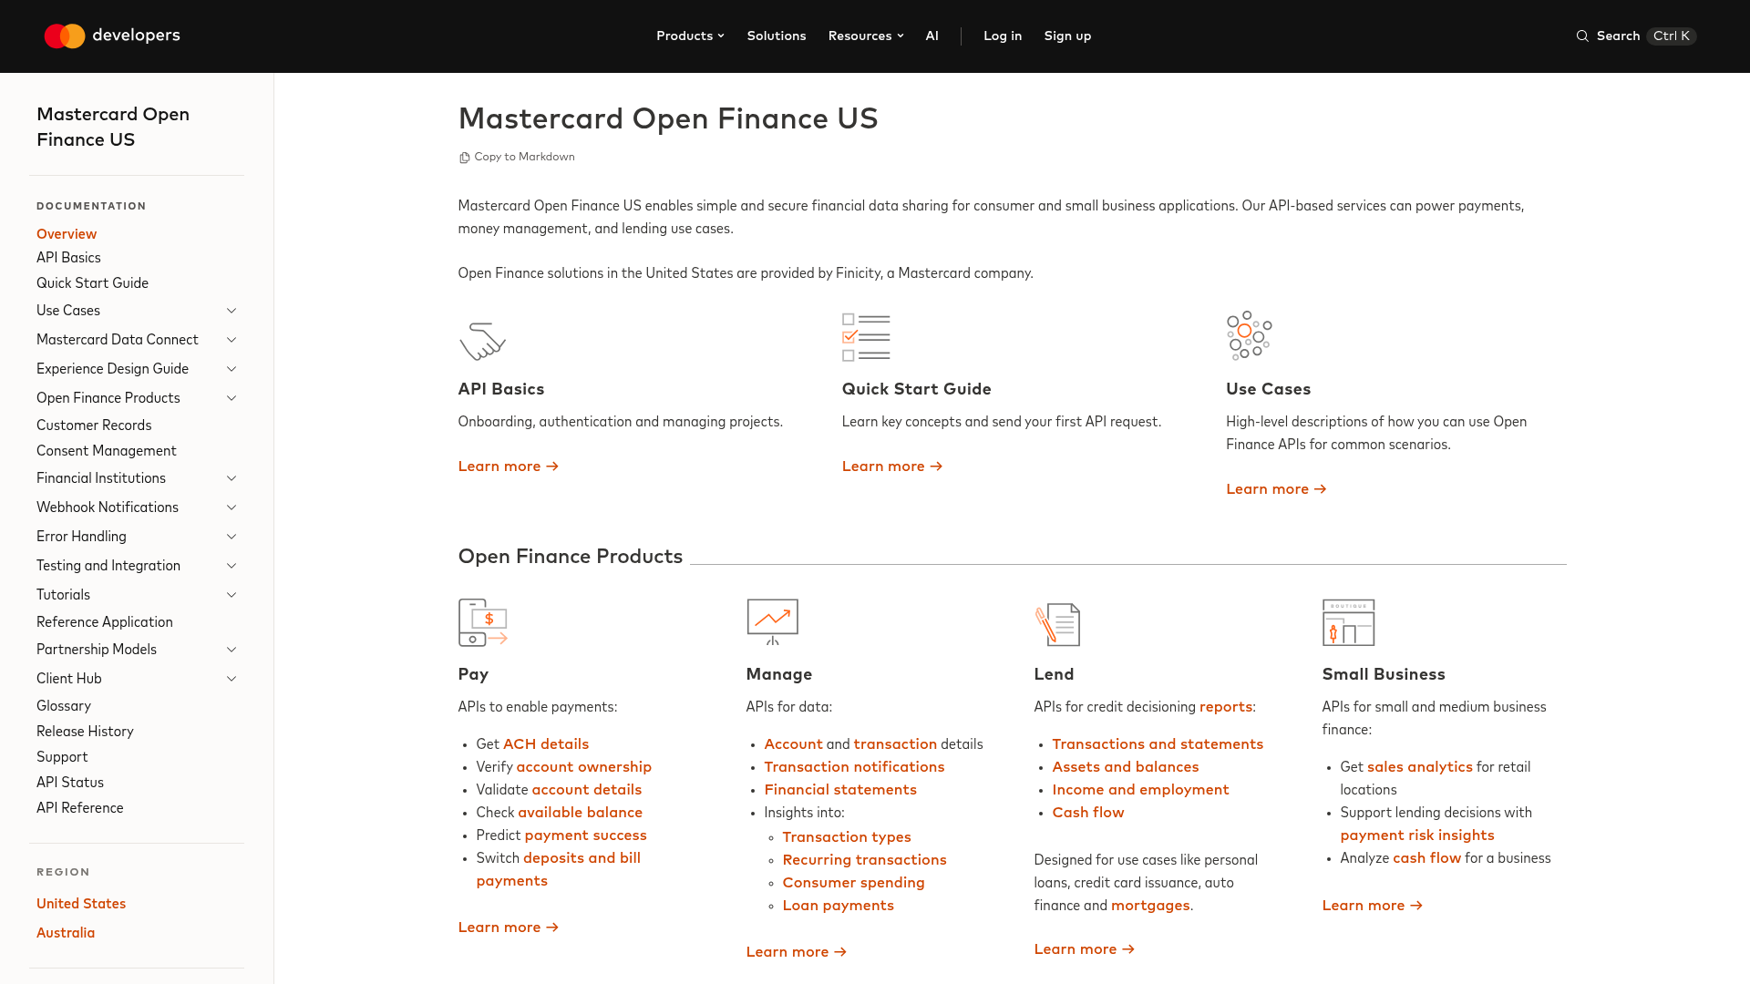Open Glossary sidebar item
Image resolution: width=1750 pixels, height=984 pixels.
(x=64, y=706)
